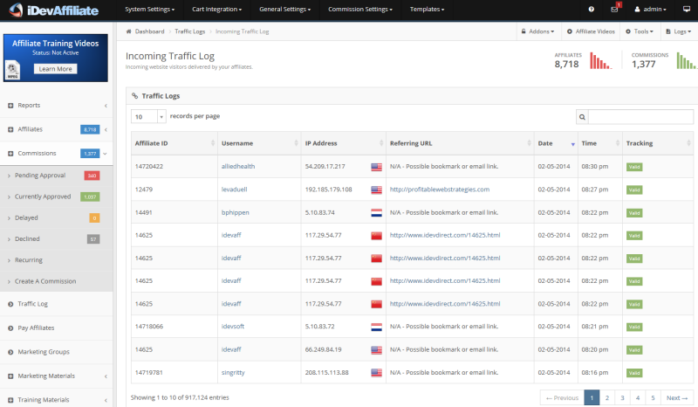This screenshot has height=407, width=698.
Task: Click the Commissions sidebar icon
Action: click(x=10, y=154)
